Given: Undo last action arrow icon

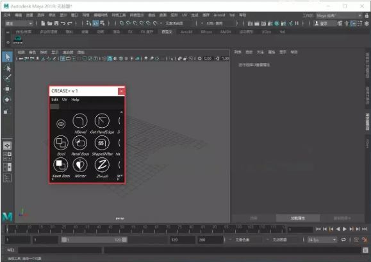Looking at the screenshot, I should pyautogui.click(x=63, y=23).
